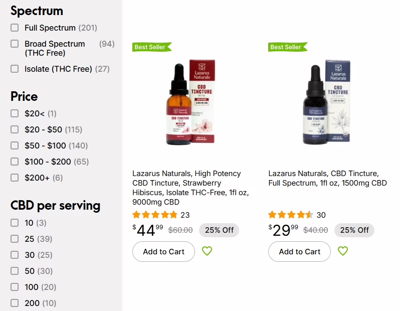Check the $200+ price option

tap(15, 178)
